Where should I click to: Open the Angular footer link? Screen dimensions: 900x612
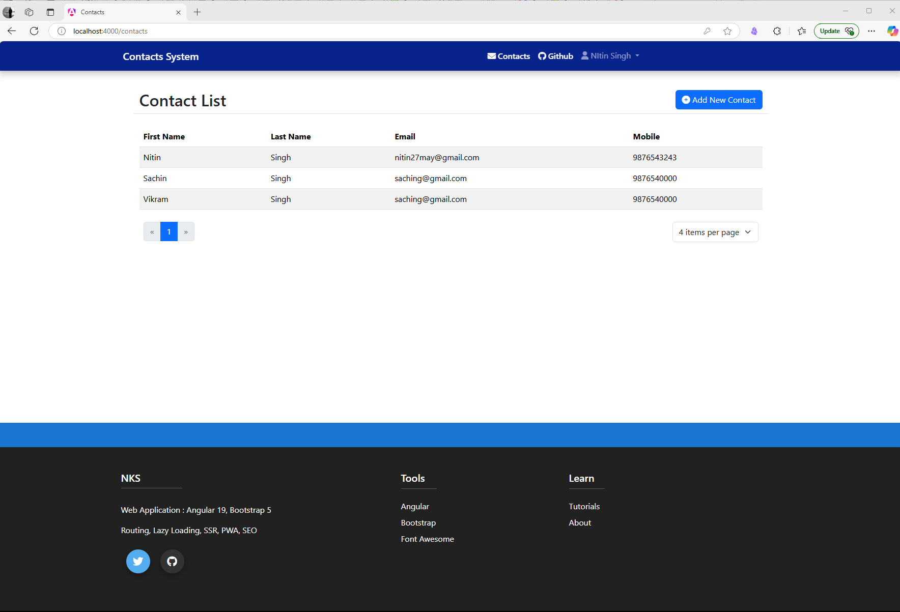415,506
